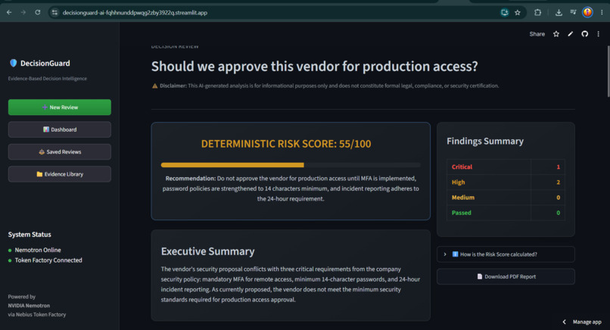Click the info icon beside Risk Score question

point(455,254)
